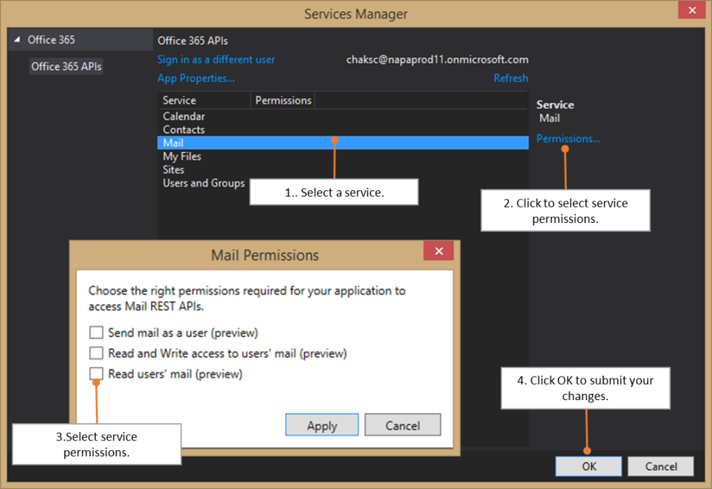Select the Calendar service row
Viewport: 712px width, 489px height.
184,117
